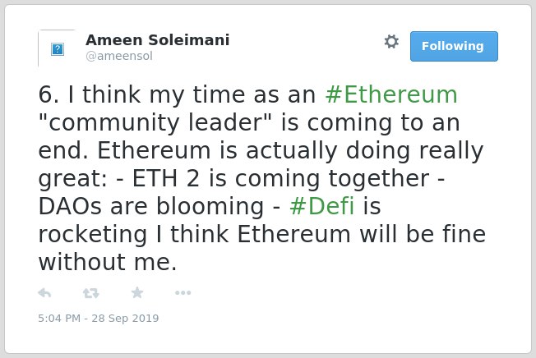
Task: Click Ameen Soleimani's avatar placeholder box
Action: (x=57, y=48)
